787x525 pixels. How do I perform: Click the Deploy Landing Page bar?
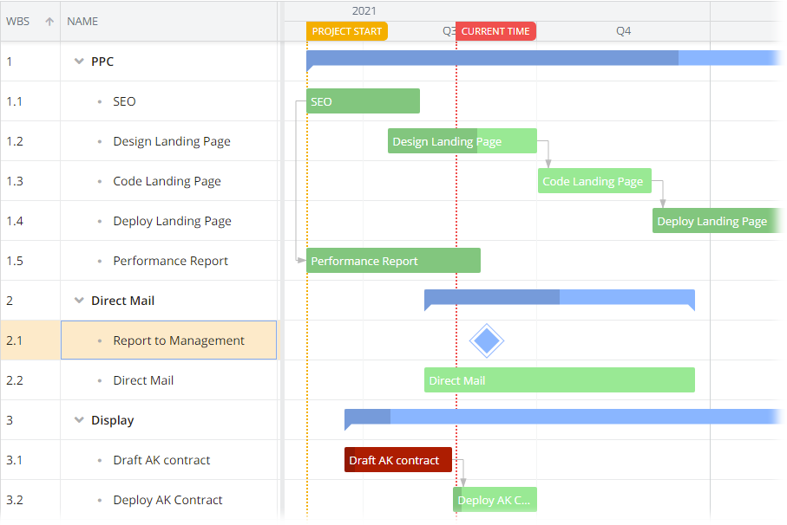(x=718, y=221)
